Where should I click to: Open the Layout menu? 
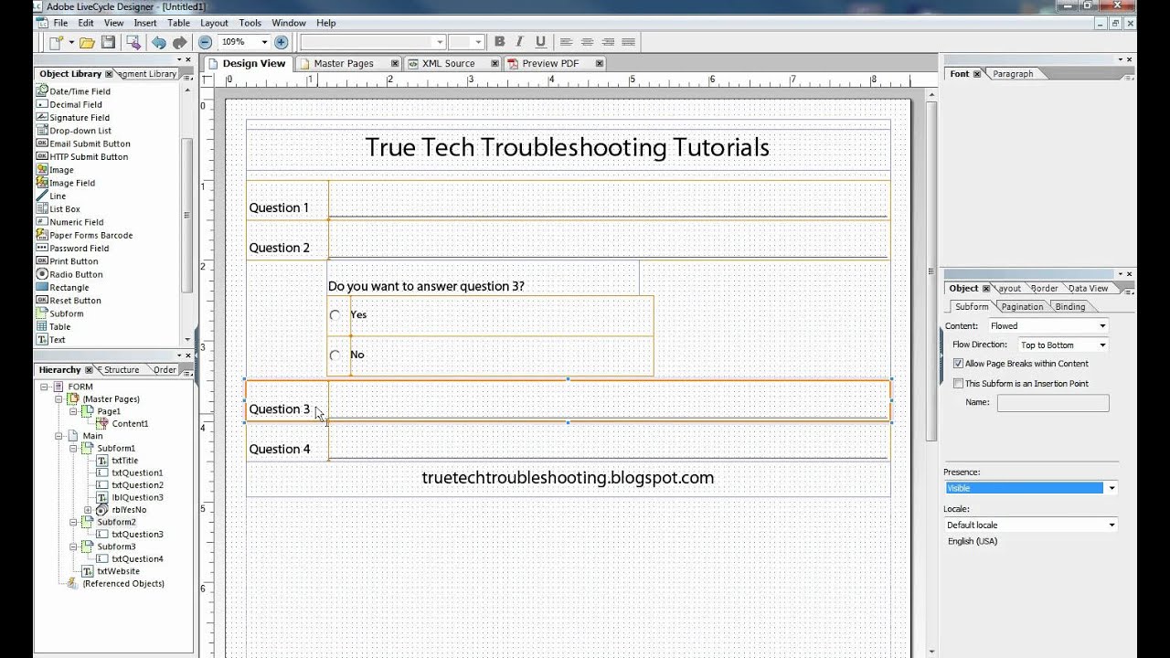click(x=214, y=23)
